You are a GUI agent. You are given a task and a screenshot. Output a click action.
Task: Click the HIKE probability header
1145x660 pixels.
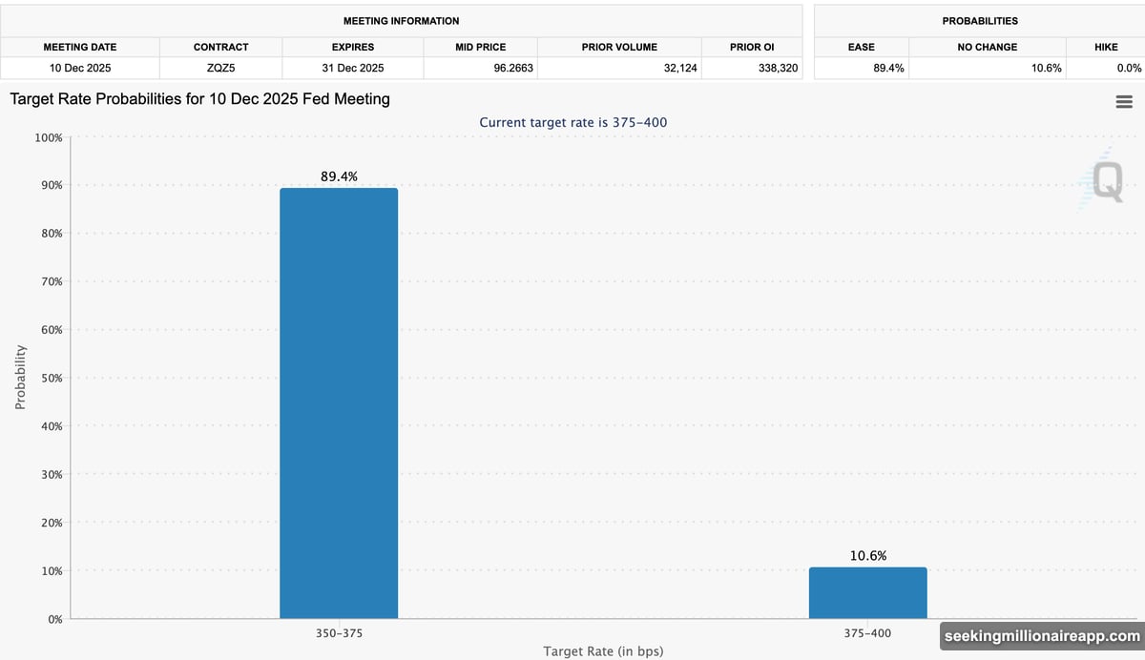click(1105, 47)
